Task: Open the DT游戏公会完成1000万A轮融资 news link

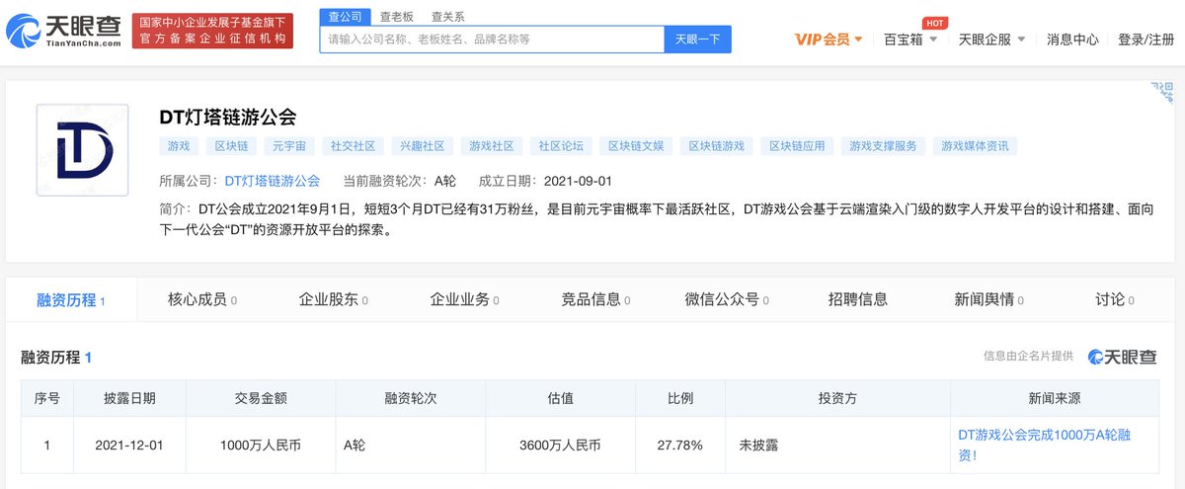Action: pyautogui.click(x=1043, y=445)
